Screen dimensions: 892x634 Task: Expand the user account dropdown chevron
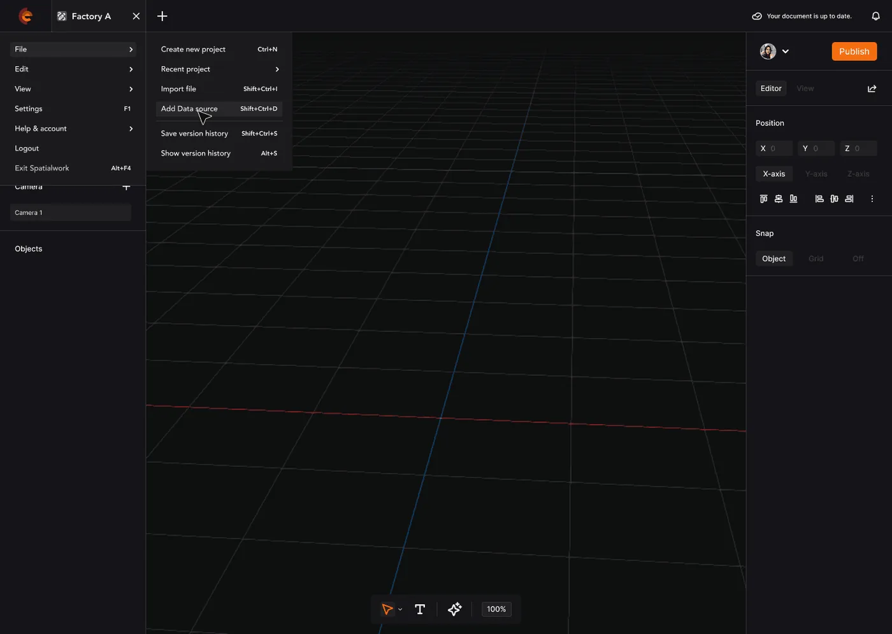(786, 52)
